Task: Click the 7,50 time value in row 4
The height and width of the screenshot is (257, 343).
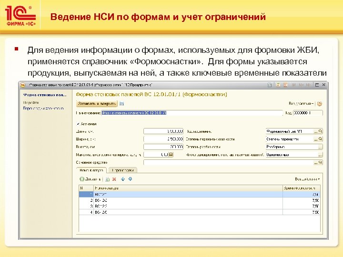Action: point(315,212)
